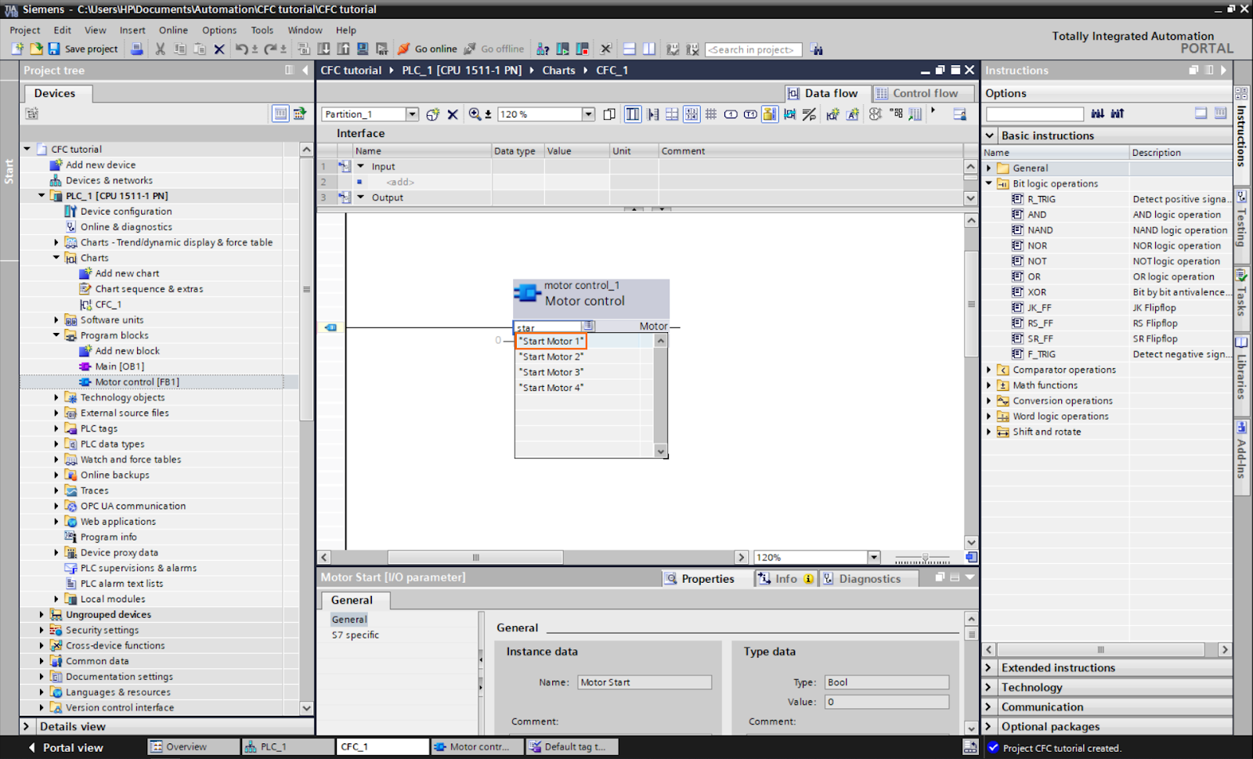Open the Partition_1 dropdown

tap(412, 114)
